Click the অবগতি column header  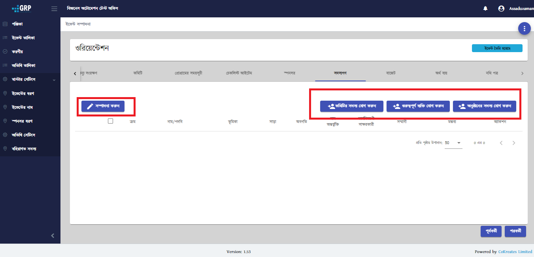tap(302, 122)
